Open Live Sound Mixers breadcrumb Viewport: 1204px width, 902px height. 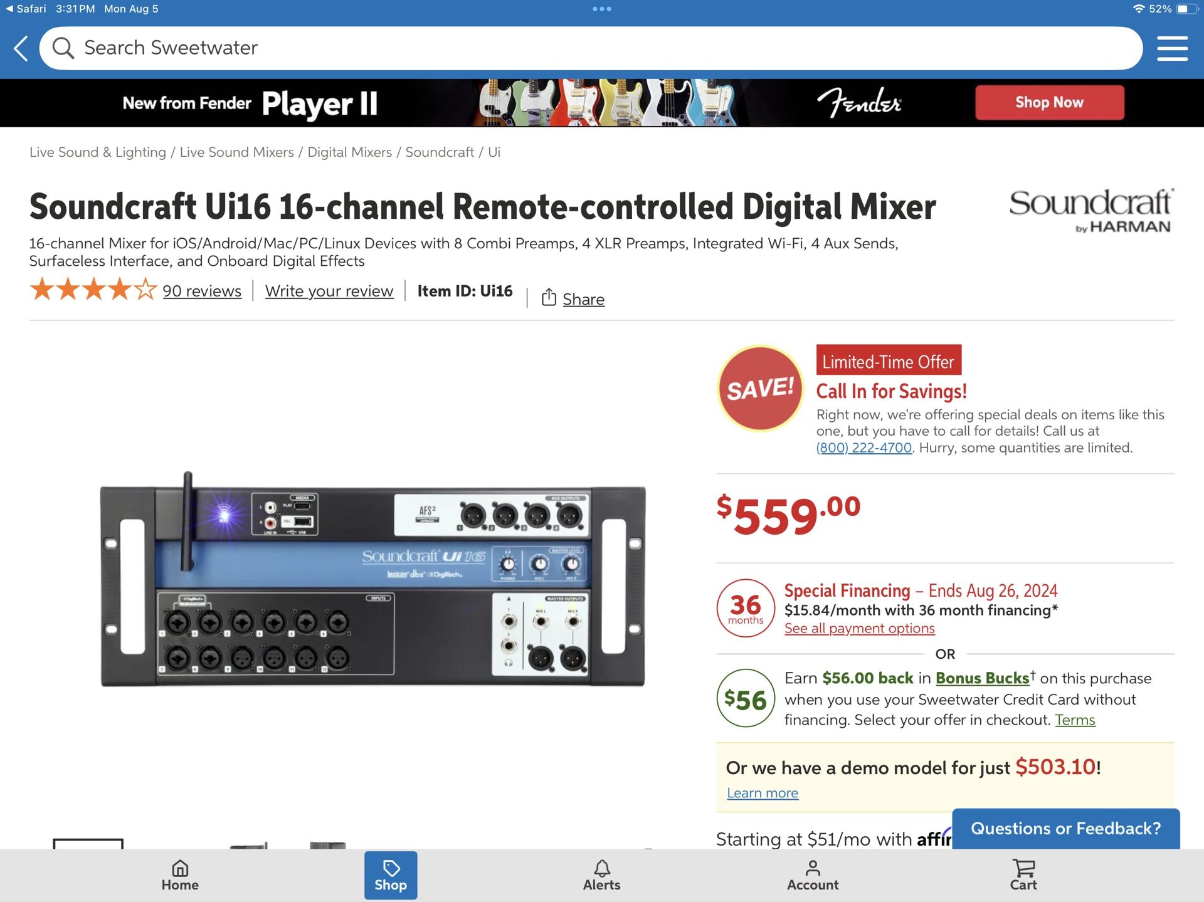coord(236,152)
